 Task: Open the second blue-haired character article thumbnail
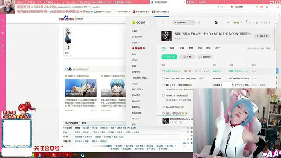(x=113, y=88)
